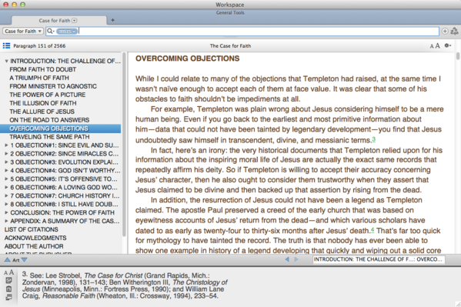This screenshot has width=461, height=307.
Task: Open TRAVELING THE SAME PATH
Action: point(49,137)
